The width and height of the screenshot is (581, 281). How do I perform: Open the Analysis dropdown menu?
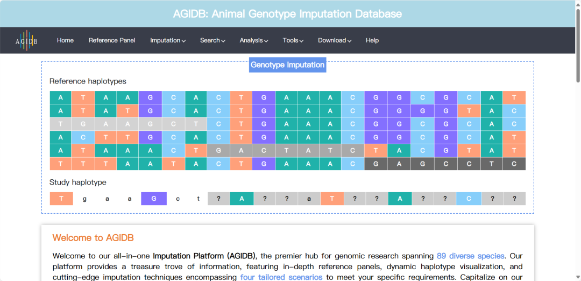tap(254, 40)
